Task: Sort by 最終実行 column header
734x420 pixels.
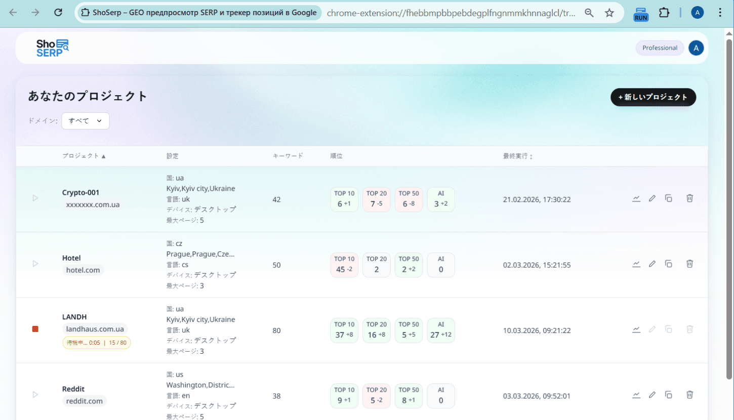Action: coord(518,156)
